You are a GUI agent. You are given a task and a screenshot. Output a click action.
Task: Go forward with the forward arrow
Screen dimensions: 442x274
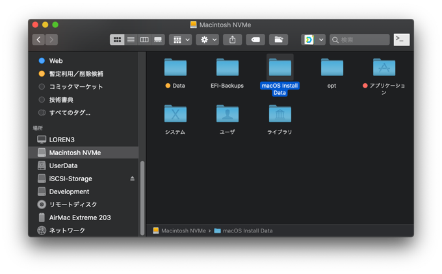(51, 40)
